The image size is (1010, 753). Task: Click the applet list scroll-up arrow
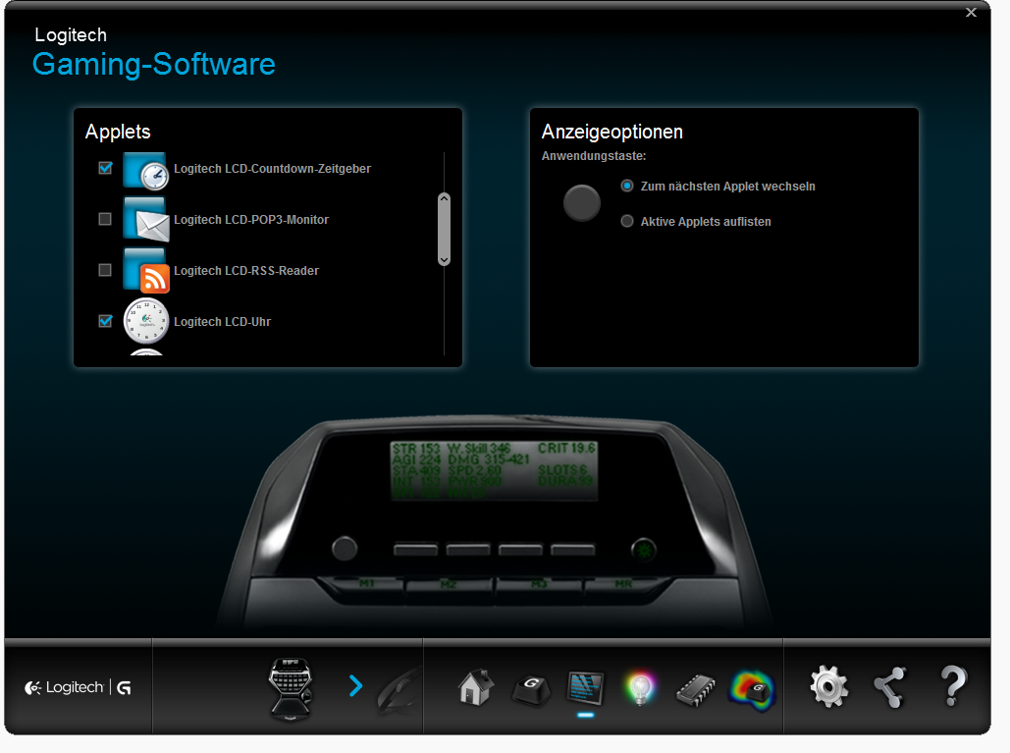[444, 199]
